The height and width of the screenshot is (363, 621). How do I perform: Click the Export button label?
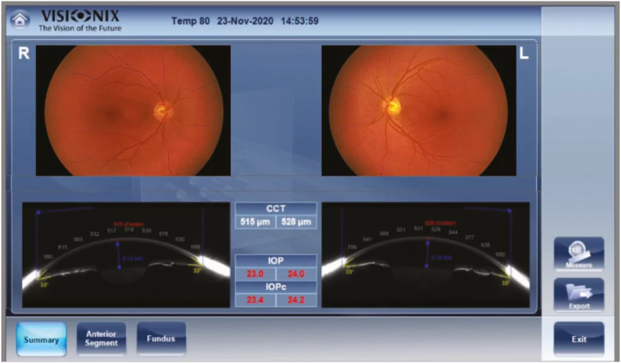580,305
